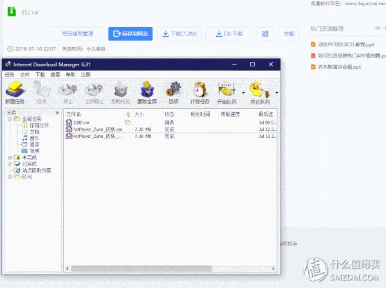Select the 未完成 category
This screenshot has height=288, width=386.
30,157
